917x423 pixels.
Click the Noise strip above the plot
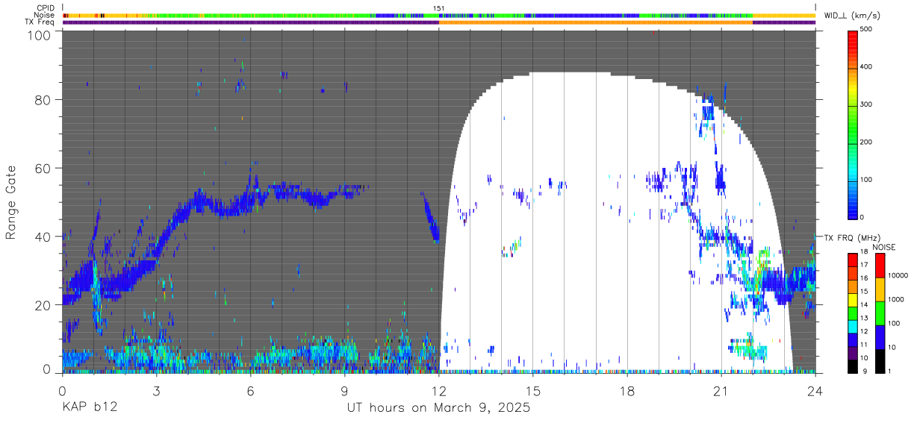point(439,15)
